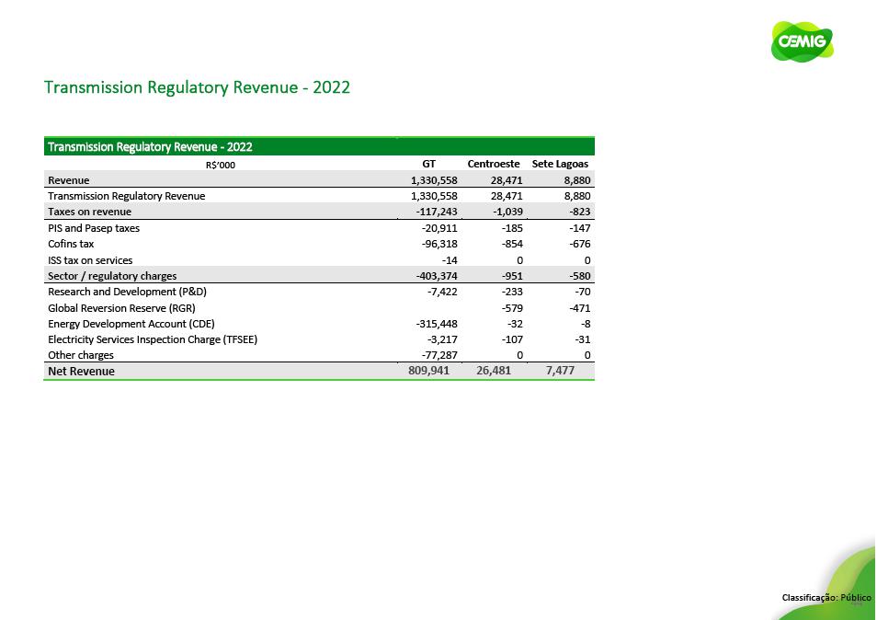Image resolution: width=877 pixels, height=620 pixels.
Task: Select the 'Cofins tax' row label
Action: (x=71, y=244)
